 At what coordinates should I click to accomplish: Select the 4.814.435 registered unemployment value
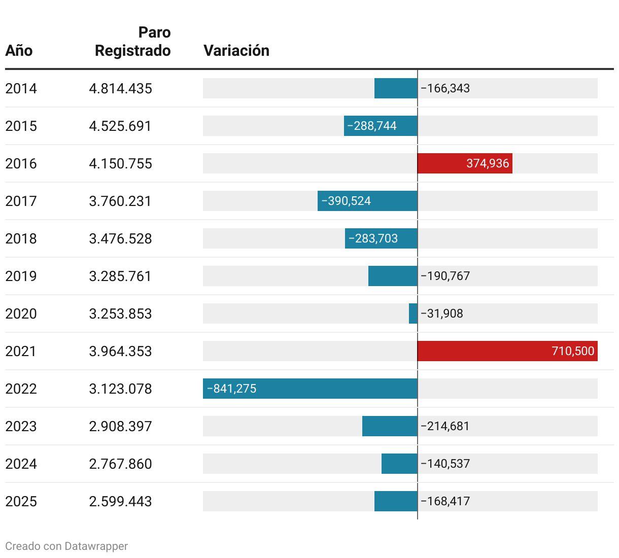coord(120,88)
